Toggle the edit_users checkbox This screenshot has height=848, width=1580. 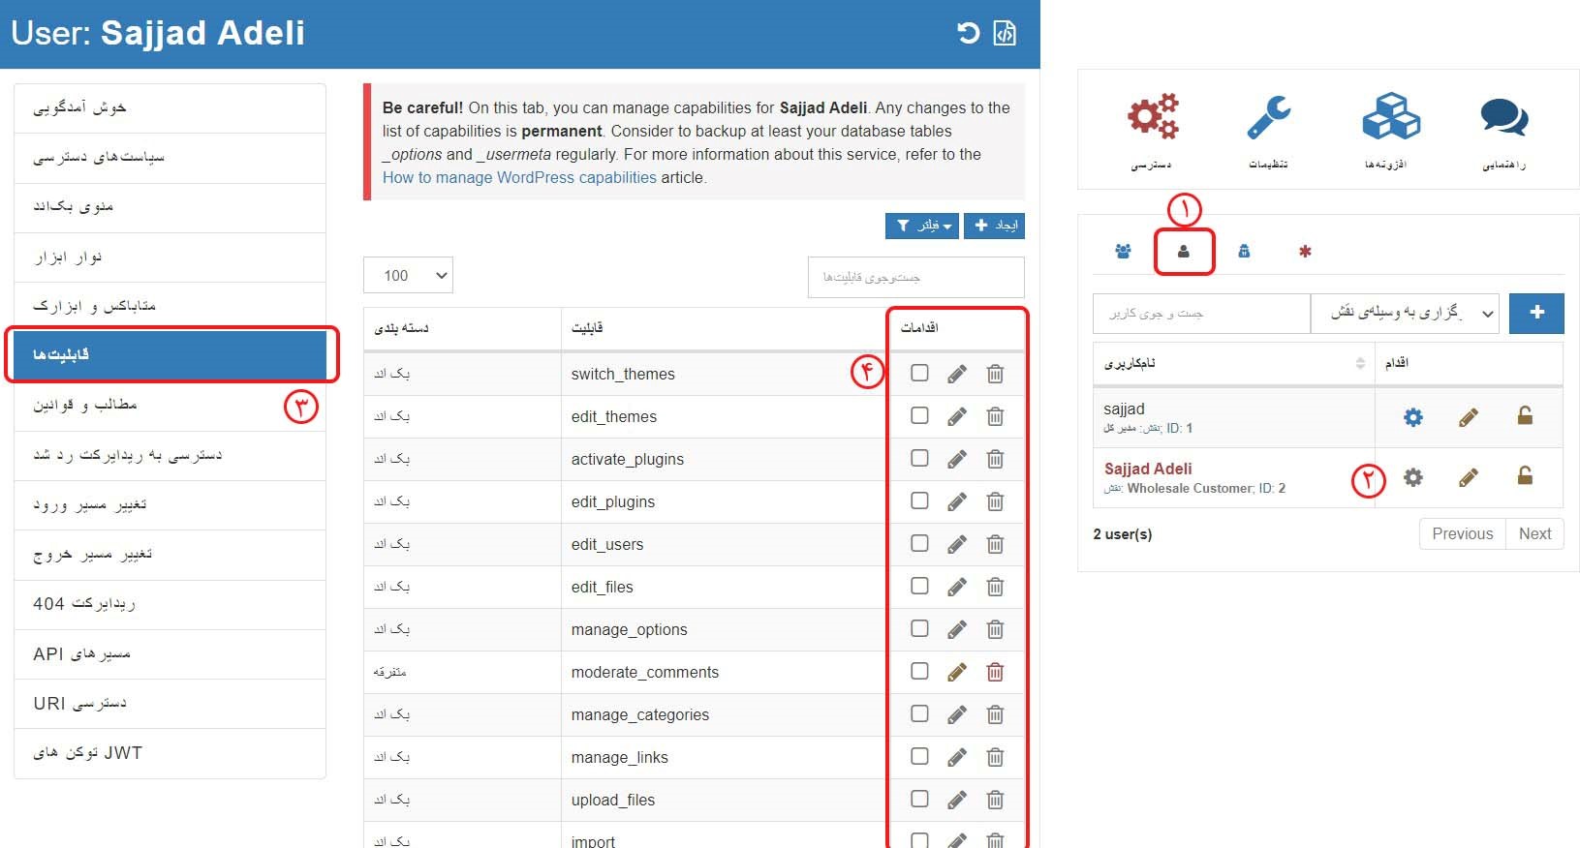tap(919, 543)
